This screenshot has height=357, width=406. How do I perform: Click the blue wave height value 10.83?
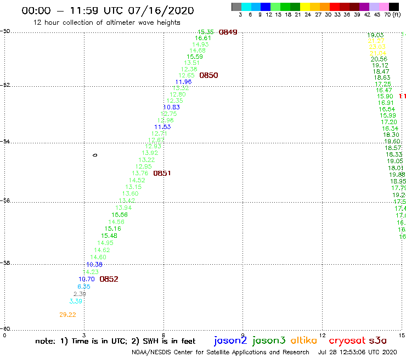[171, 107]
